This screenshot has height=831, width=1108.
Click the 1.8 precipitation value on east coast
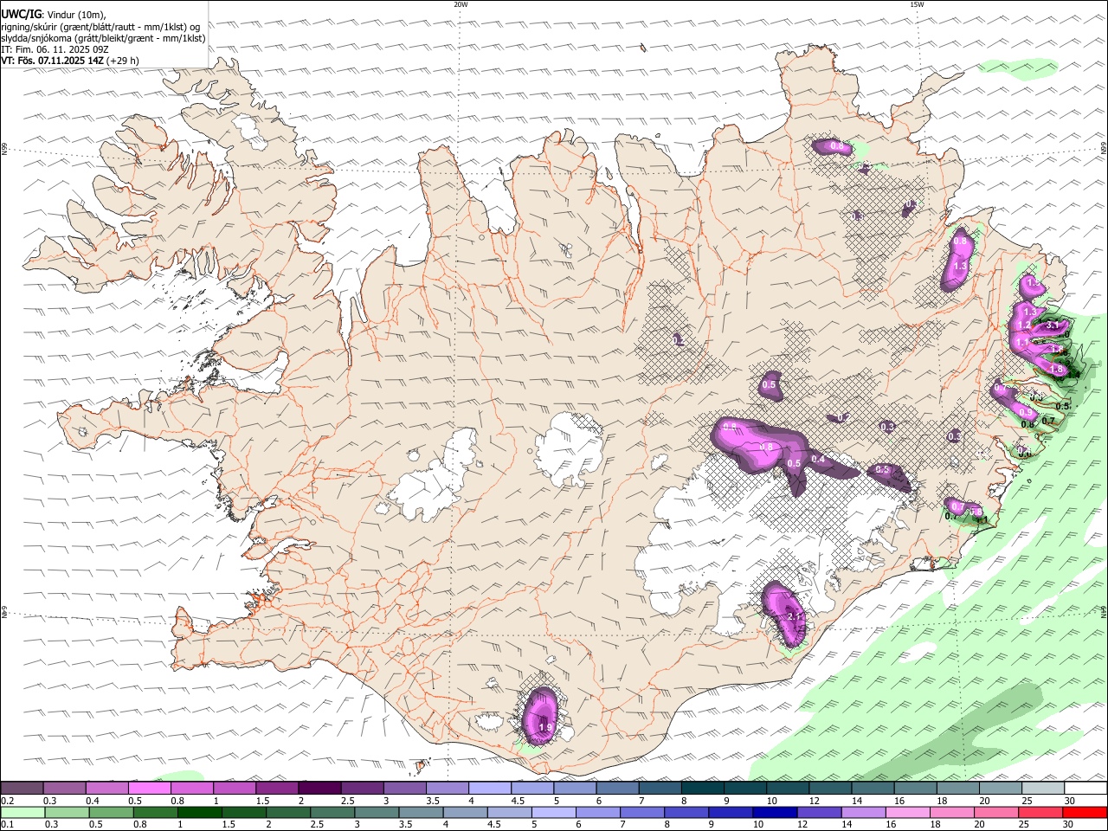pos(1056,369)
